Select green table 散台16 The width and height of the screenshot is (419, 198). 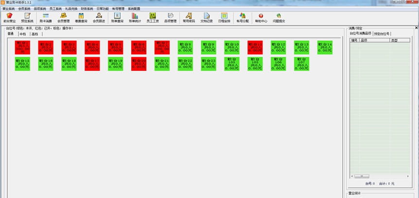(46, 64)
